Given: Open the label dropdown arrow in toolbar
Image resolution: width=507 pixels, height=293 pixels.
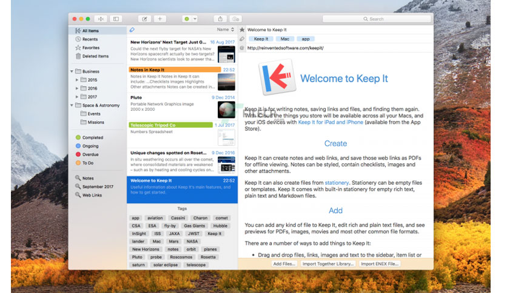Looking at the screenshot, I should point(195,19).
